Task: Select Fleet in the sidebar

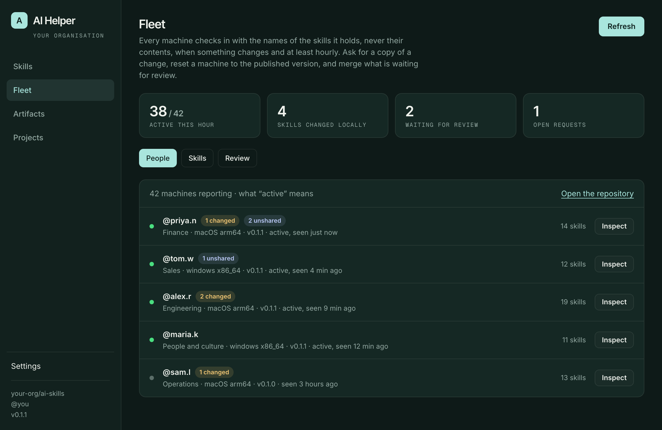Action: (x=60, y=90)
